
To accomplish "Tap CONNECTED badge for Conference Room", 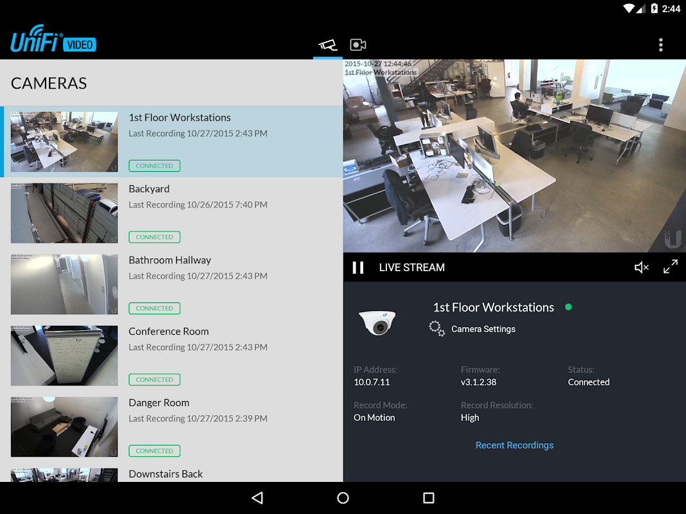I will coord(154,380).
